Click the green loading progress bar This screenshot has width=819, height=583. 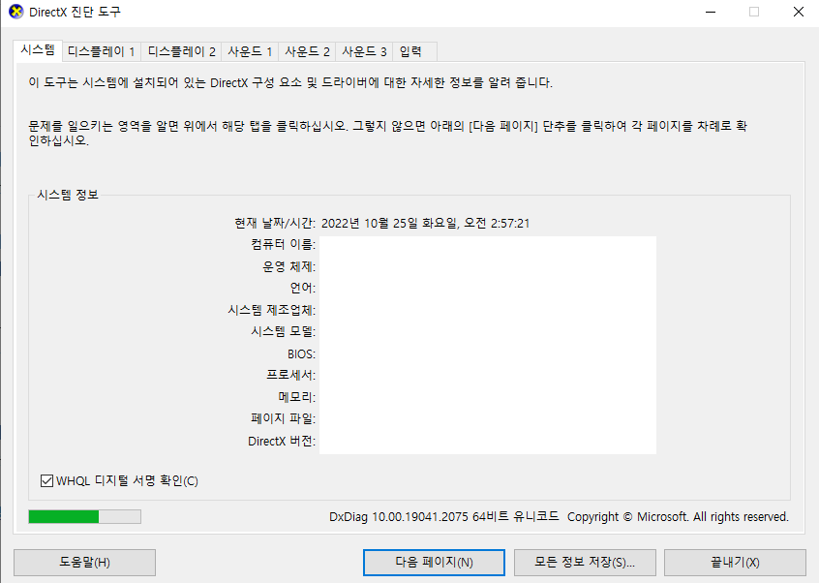(84, 516)
